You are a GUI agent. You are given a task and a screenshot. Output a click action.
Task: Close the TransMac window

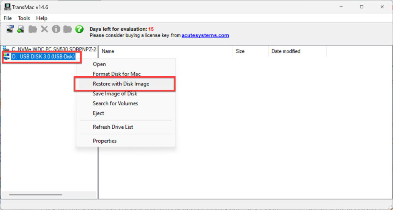tap(382, 7)
